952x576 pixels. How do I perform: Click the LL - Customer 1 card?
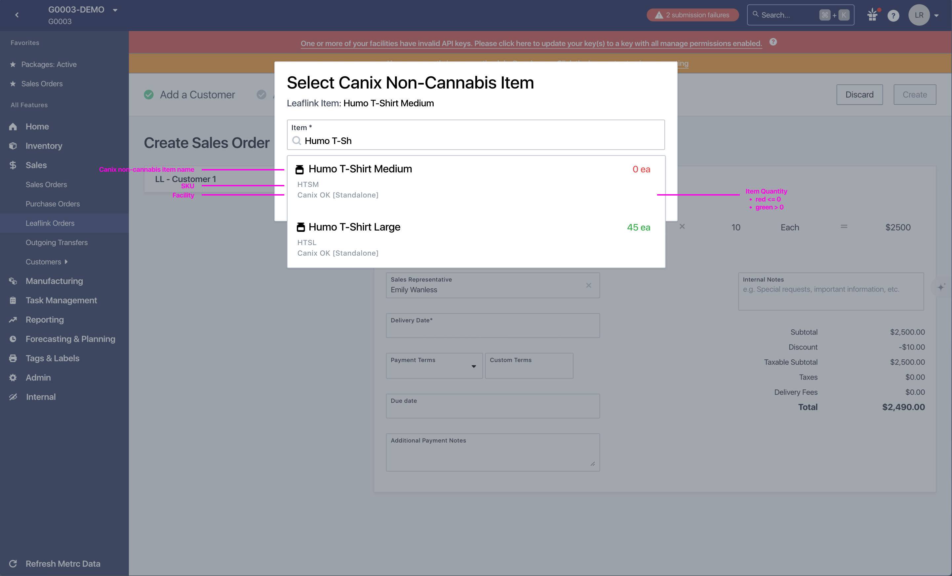(x=209, y=179)
